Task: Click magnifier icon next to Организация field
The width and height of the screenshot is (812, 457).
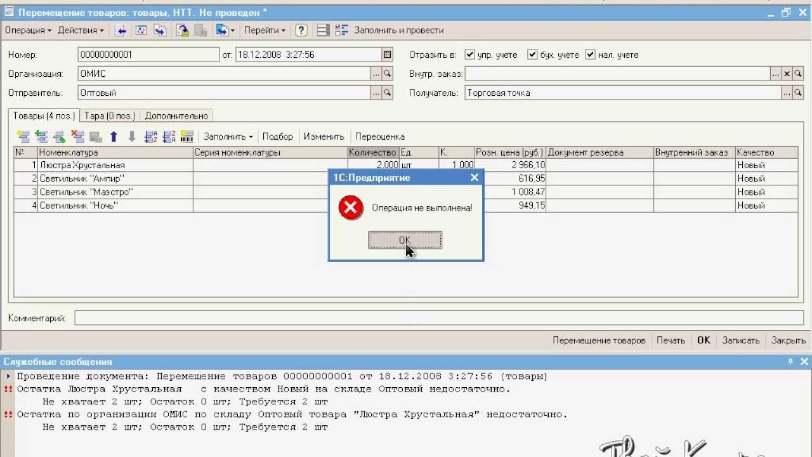Action: pos(387,74)
